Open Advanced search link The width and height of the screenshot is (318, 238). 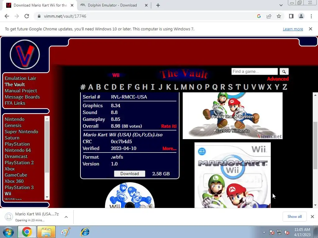[x=278, y=79]
